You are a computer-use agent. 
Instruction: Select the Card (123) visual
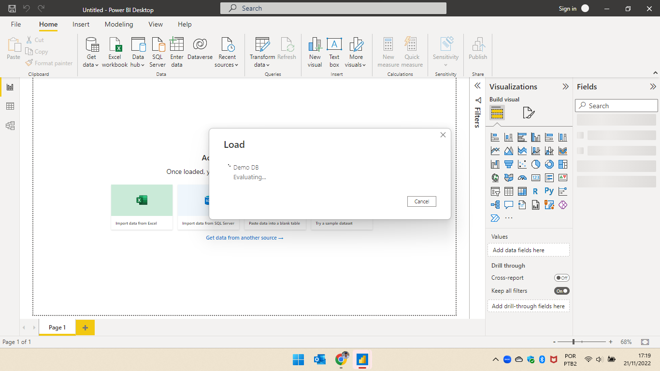pyautogui.click(x=535, y=178)
